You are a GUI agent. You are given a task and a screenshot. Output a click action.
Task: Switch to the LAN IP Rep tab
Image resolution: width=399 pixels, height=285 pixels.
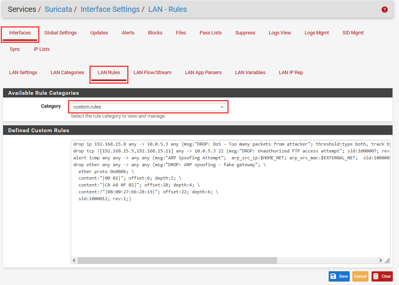[291, 73]
